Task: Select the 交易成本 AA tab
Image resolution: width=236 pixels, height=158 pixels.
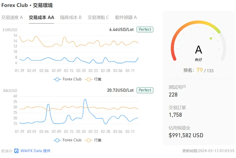Action: click(41, 18)
